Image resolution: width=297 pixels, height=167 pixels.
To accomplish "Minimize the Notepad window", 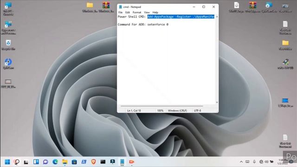I will tap(194, 7).
